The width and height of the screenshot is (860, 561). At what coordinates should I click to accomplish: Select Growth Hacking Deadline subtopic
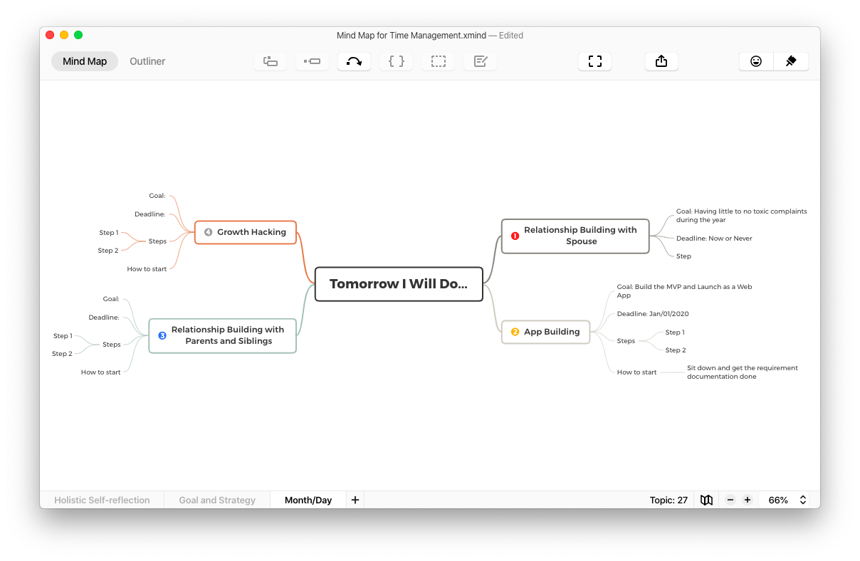150,214
